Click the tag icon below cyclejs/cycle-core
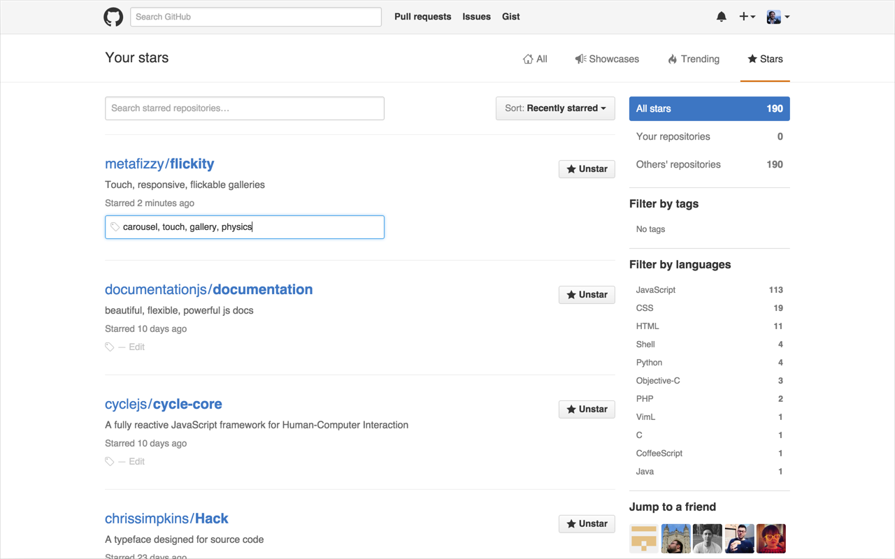The image size is (895, 559). point(109,461)
